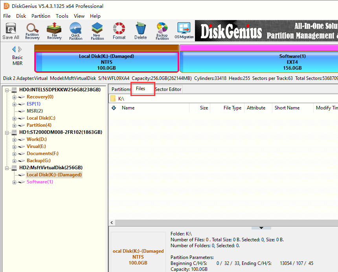Image resolution: width=338 pixels, height=272 pixels.
Task: Click the Save All toolbar icon
Action: [11, 31]
